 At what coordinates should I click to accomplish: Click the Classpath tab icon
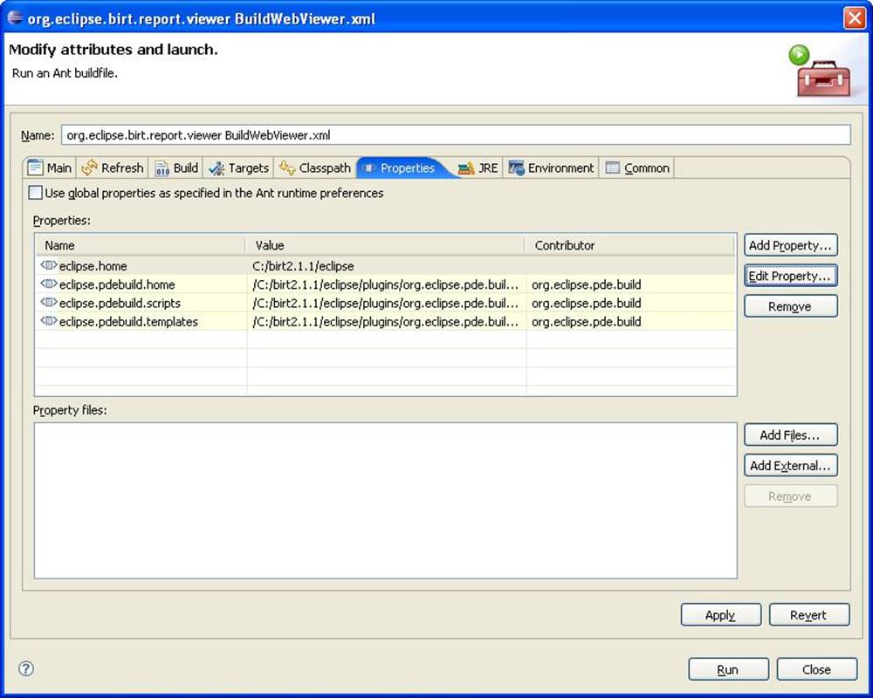(x=286, y=168)
